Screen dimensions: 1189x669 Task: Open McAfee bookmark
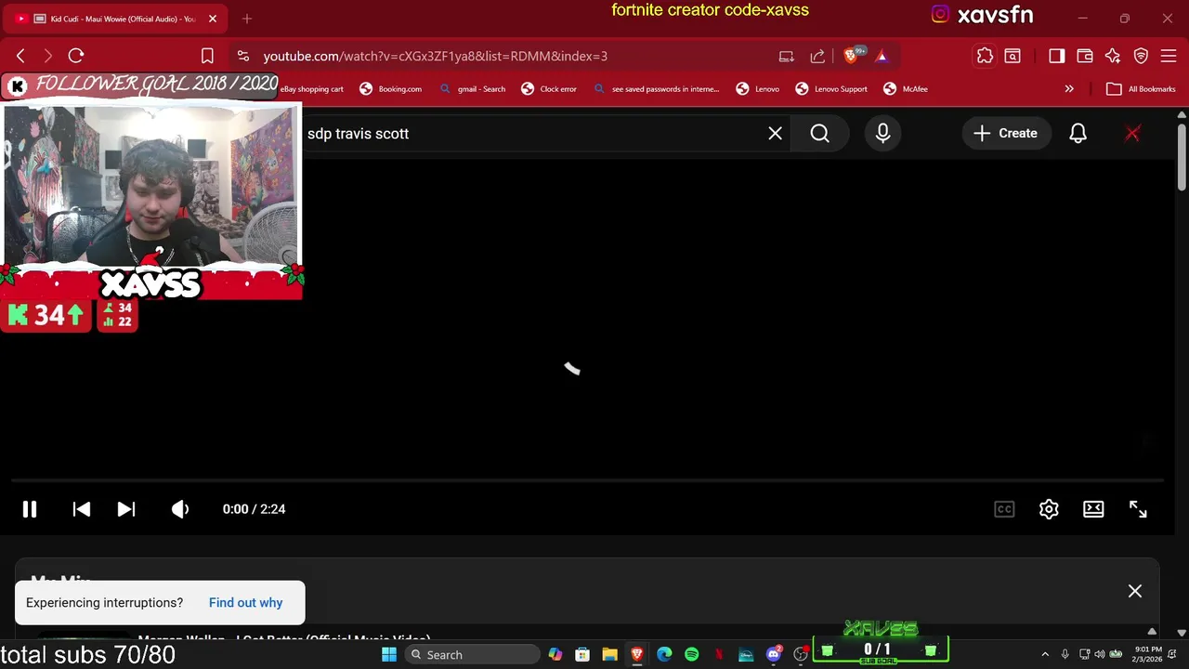(x=905, y=89)
